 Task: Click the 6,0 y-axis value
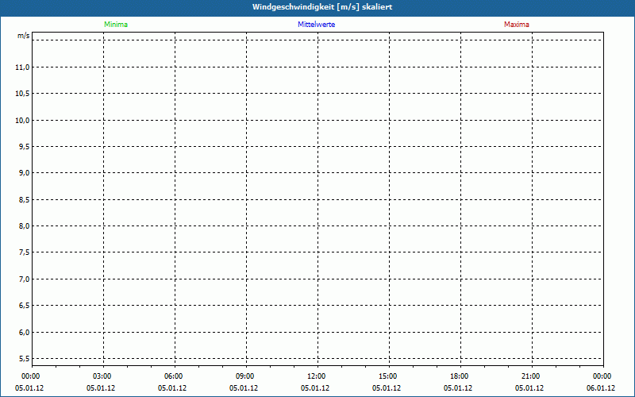tap(25, 332)
